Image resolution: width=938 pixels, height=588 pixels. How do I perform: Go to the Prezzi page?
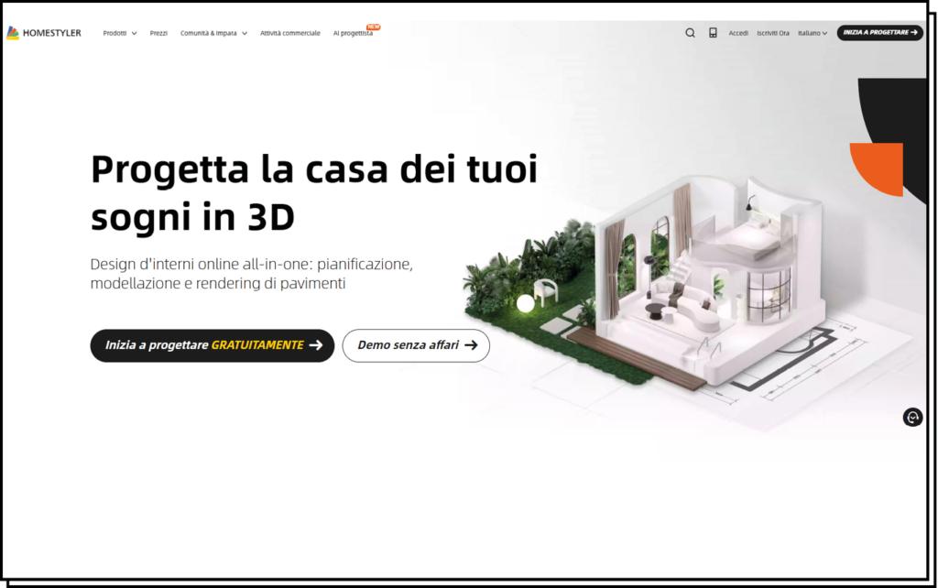[x=158, y=33]
